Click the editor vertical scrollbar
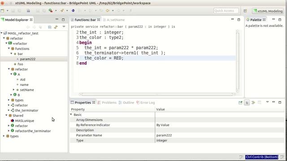 [238, 61]
